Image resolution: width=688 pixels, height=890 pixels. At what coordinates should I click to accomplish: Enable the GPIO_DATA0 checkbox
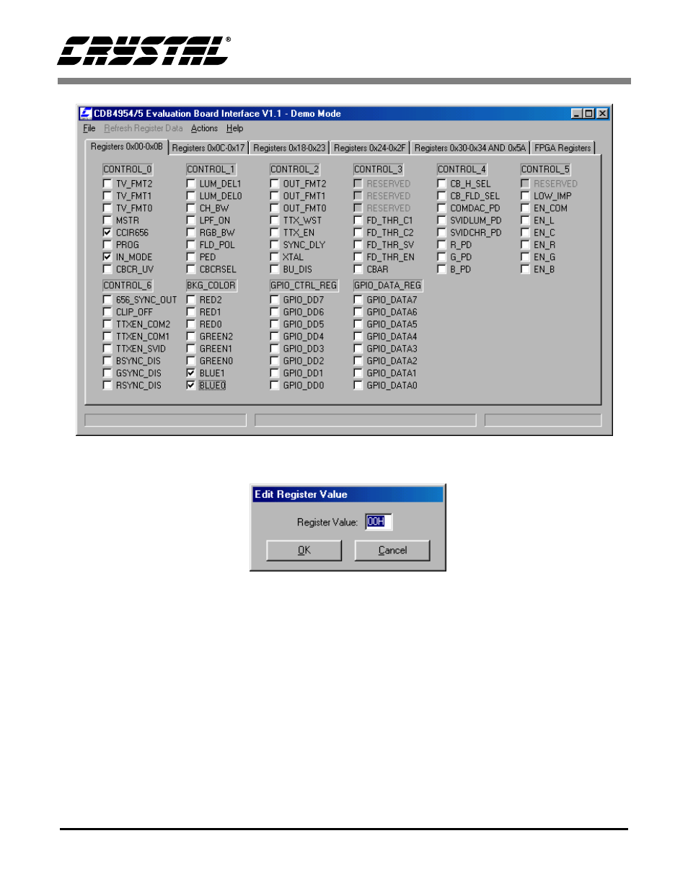pyautogui.click(x=358, y=386)
